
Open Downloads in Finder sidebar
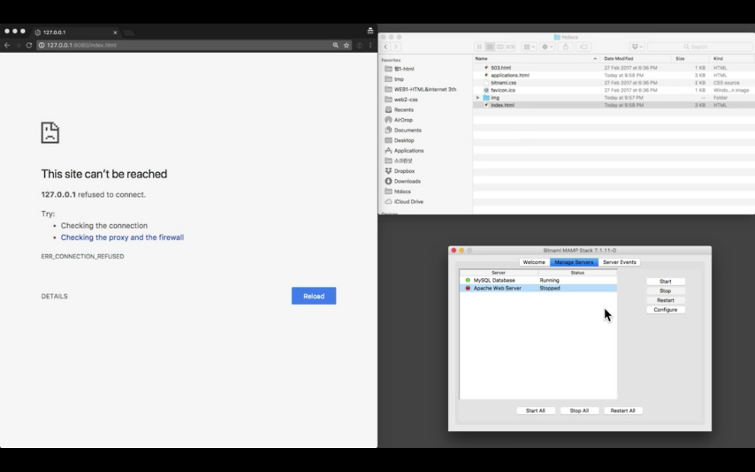pos(407,181)
